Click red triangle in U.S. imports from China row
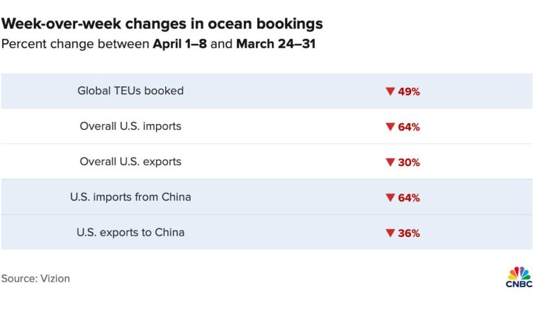 click(389, 197)
